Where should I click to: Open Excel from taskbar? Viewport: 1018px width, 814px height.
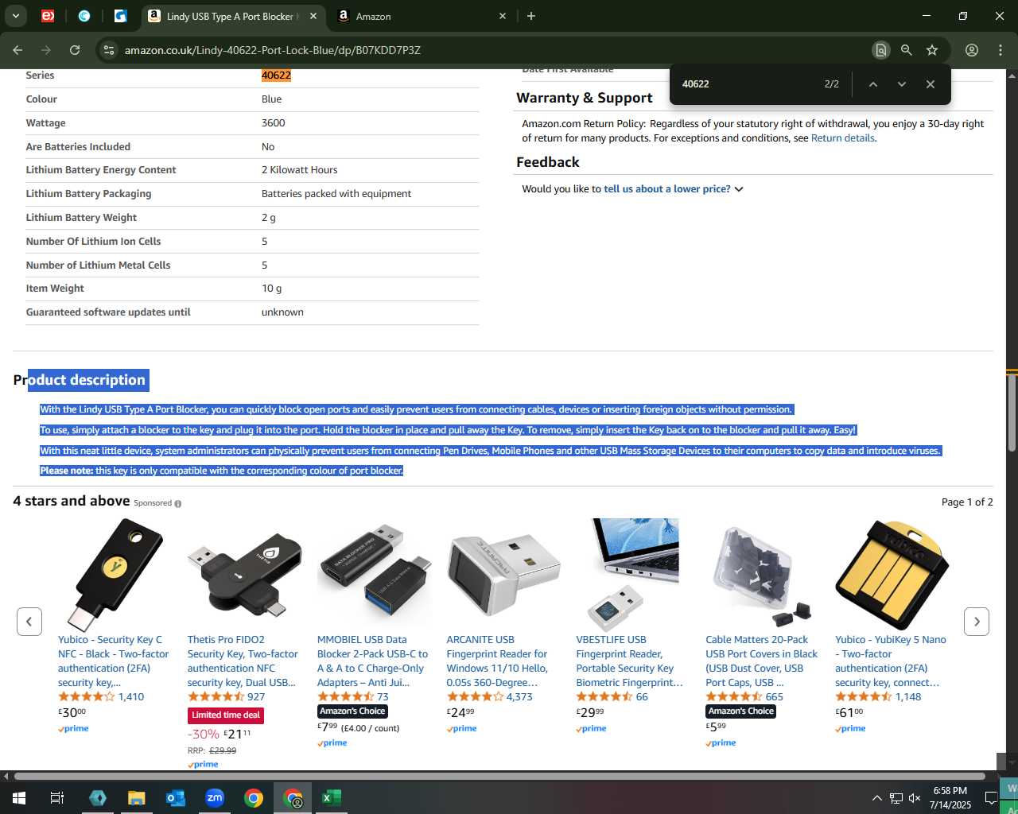(x=332, y=798)
